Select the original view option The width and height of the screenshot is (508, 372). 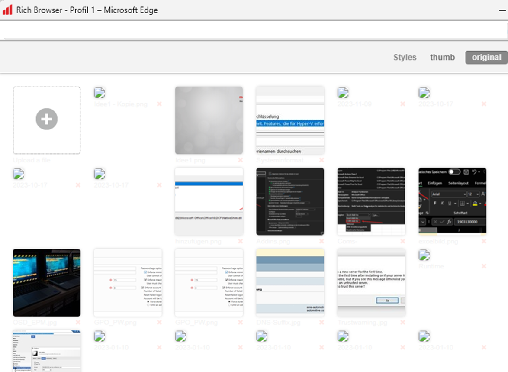(x=486, y=58)
